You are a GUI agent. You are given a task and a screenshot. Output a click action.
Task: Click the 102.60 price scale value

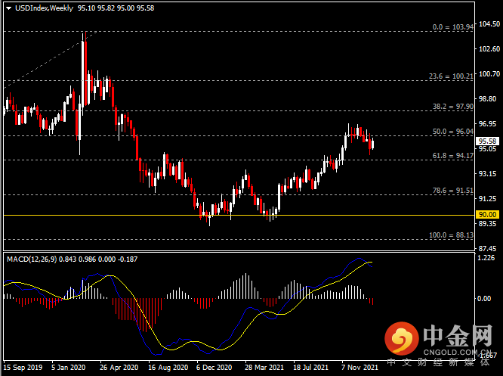click(489, 49)
